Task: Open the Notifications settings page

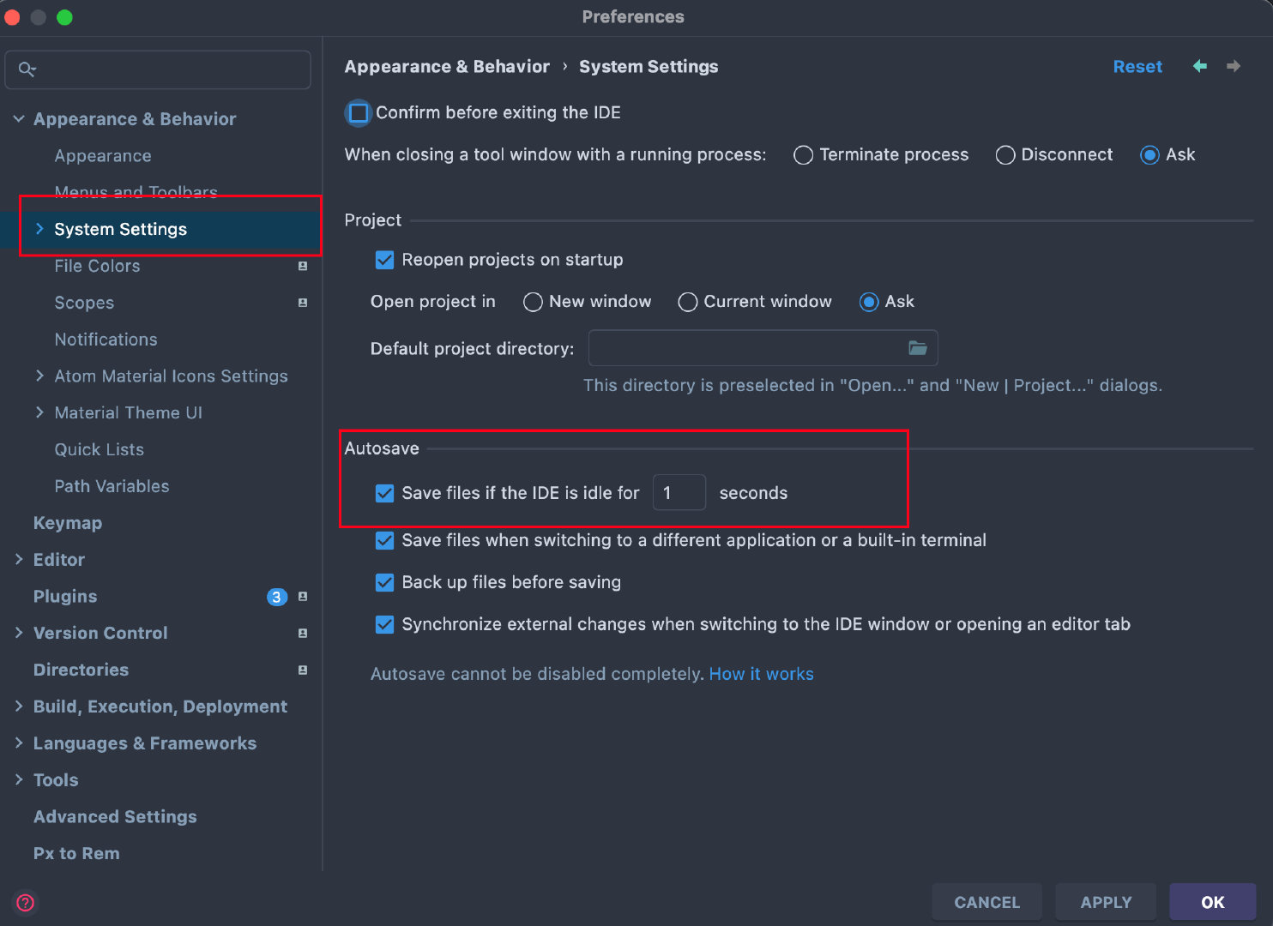Action: click(x=106, y=340)
